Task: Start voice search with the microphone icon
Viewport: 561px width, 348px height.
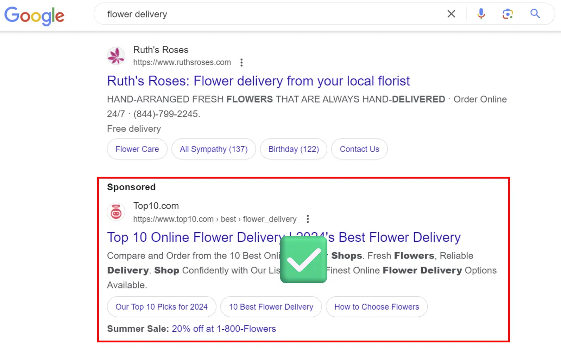Action: coord(481,14)
